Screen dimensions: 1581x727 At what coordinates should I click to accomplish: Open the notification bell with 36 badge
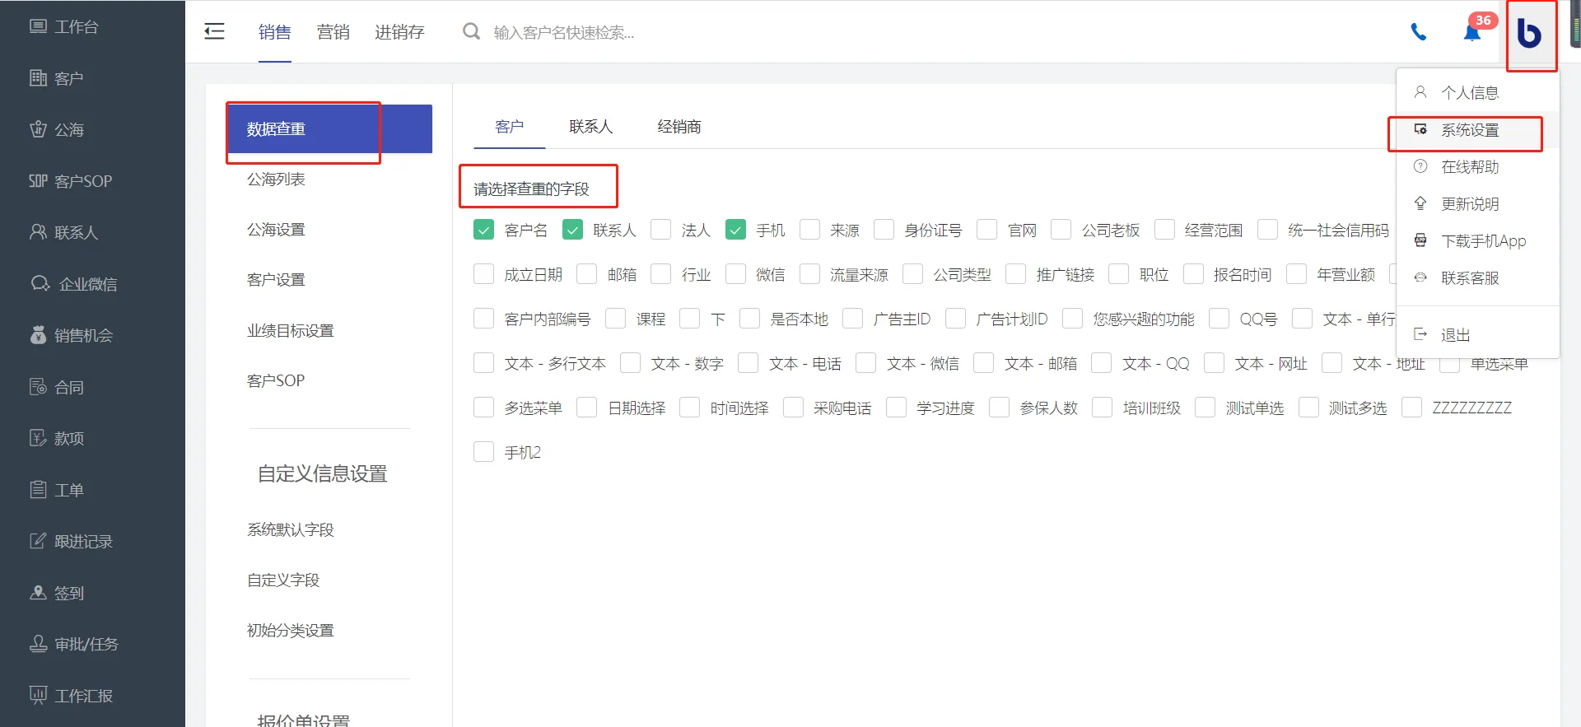point(1473,30)
